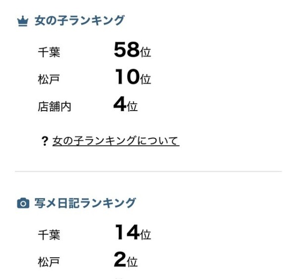Click 松戸 label under 女の子ランキング
The image size is (297, 279).
point(49,79)
